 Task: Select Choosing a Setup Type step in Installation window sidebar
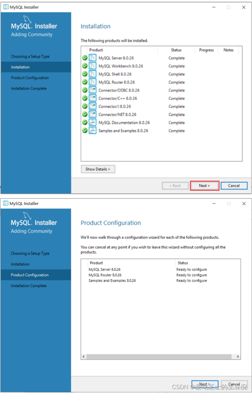30,56
